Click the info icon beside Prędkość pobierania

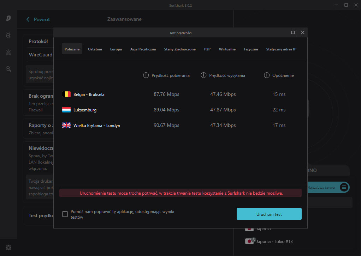tap(146, 75)
